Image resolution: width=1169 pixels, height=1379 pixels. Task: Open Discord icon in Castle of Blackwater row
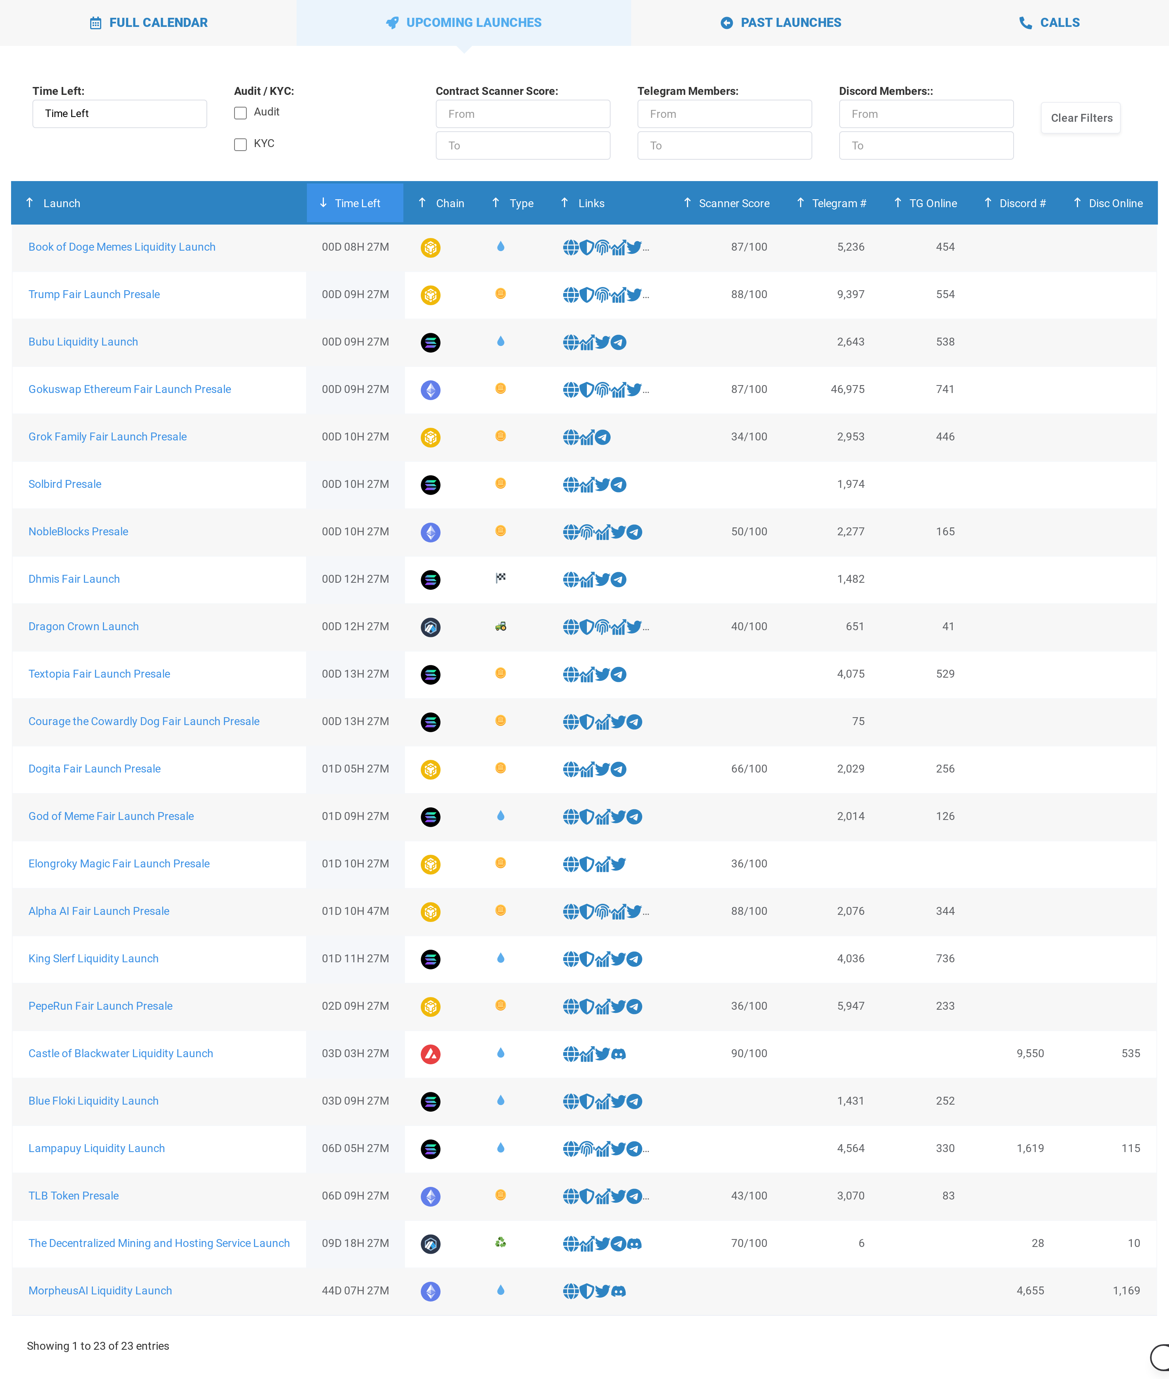[x=618, y=1054]
